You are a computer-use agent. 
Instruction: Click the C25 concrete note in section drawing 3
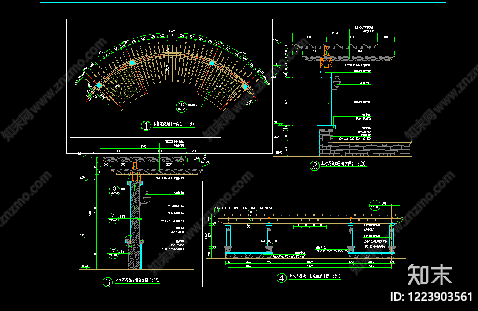coord(176,206)
